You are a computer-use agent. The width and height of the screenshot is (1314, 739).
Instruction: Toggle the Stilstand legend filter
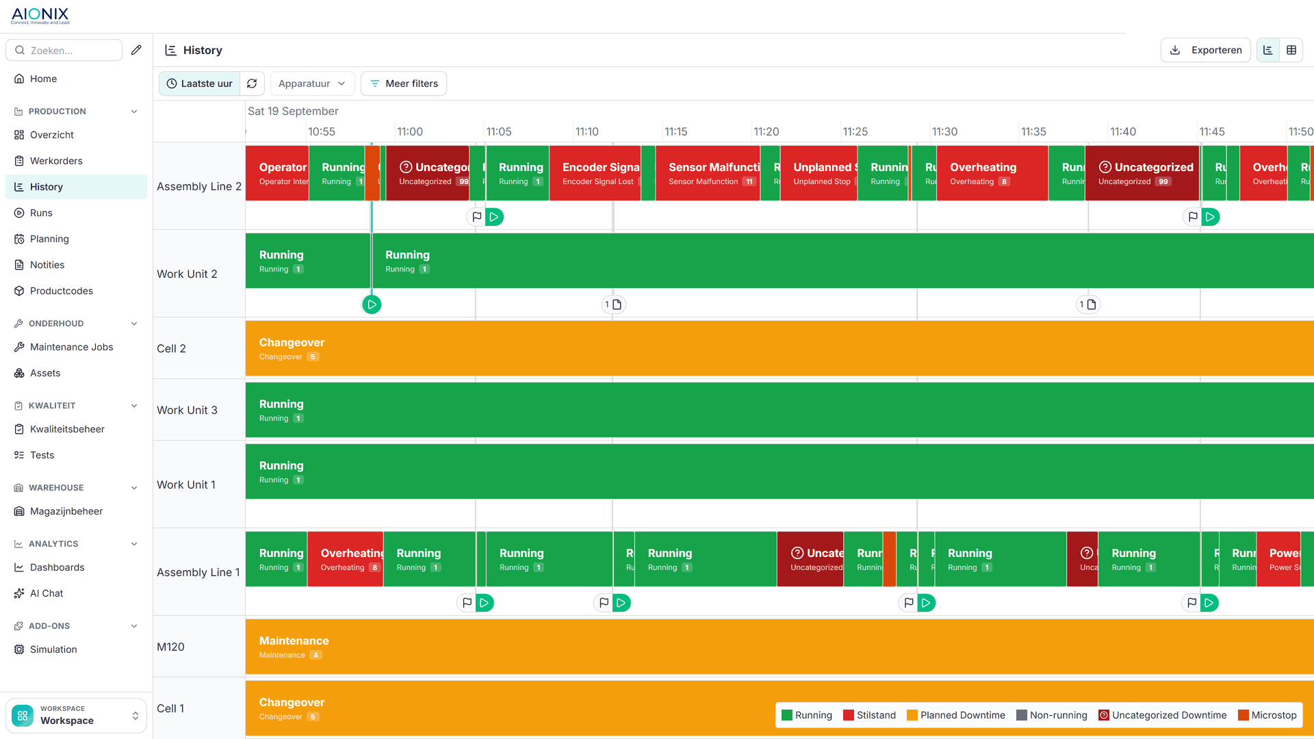pyautogui.click(x=870, y=715)
